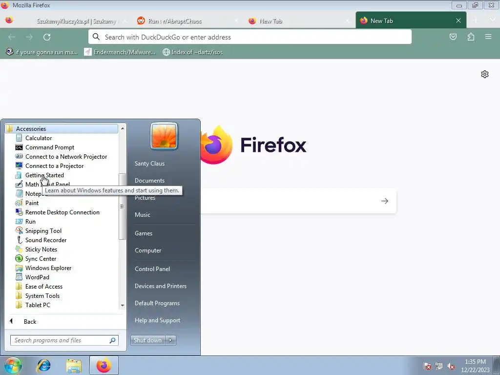Switch to Run : r/AbruptChaos tab
500x375 pixels.
tap(188, 21)
